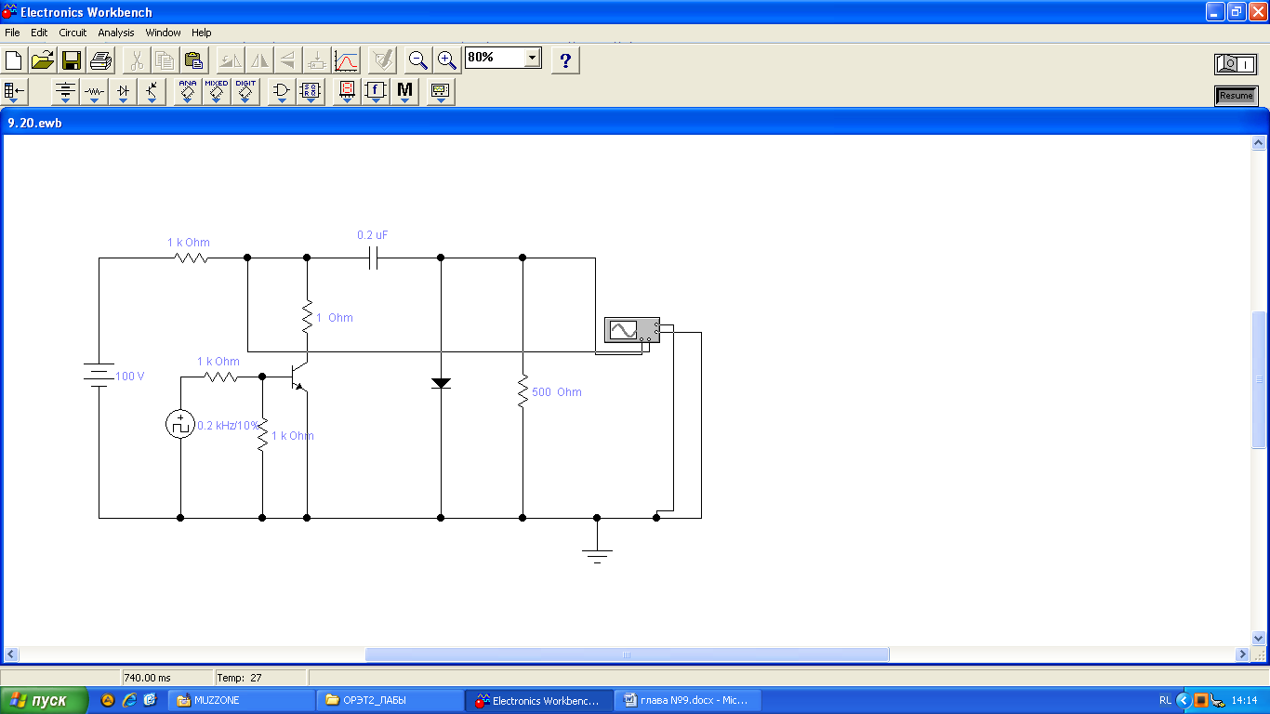Zoom in on the circuit

pyautogui.click(x=447, y=60)
